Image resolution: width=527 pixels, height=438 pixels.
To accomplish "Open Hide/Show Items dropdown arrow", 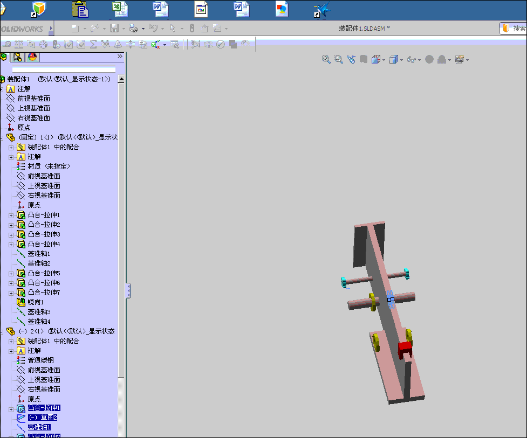I will (420, 60).
